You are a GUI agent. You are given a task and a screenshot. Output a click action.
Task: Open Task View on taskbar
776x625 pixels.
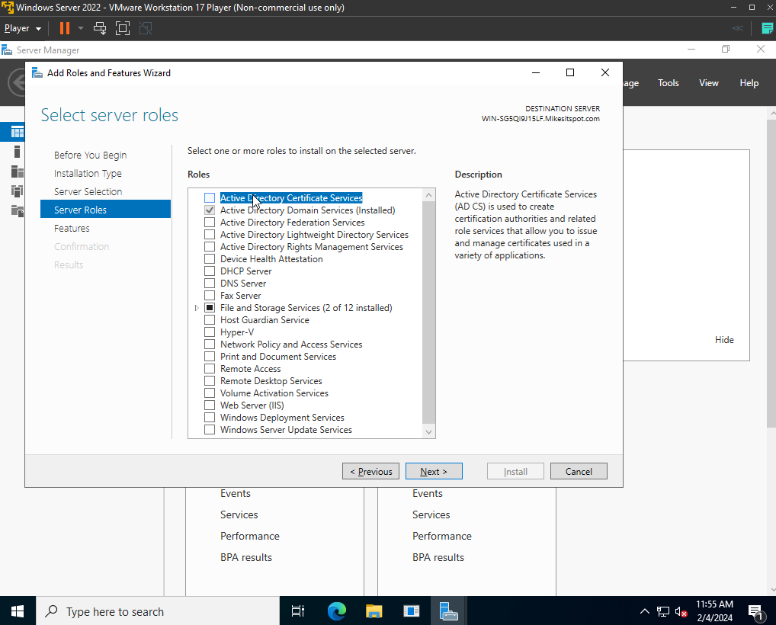pos(297,611)
